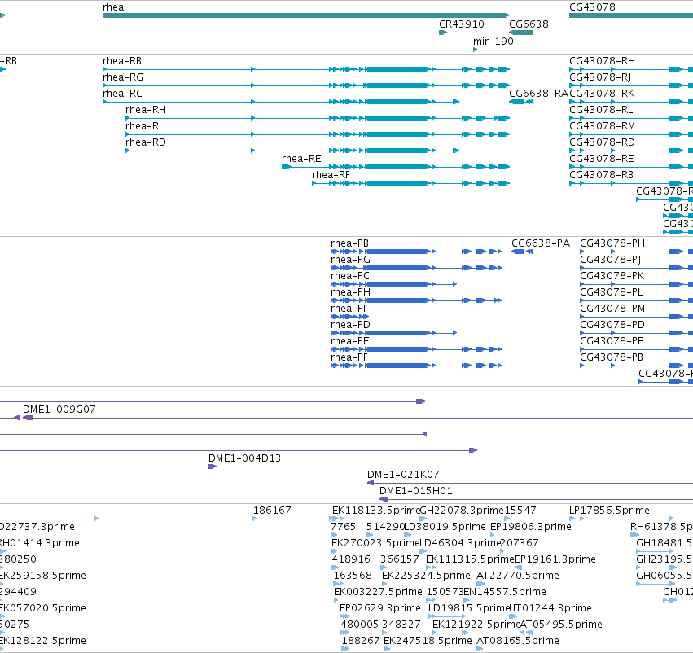The height and width of the screenshot is (653, 693).
Task: Open the CG6638-PA protein label
Action: click(541, 244)
